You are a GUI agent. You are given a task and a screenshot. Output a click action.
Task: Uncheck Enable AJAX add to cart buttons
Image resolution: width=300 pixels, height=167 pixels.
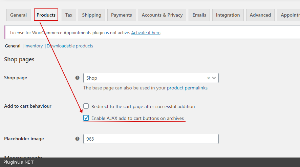point(86,118)
